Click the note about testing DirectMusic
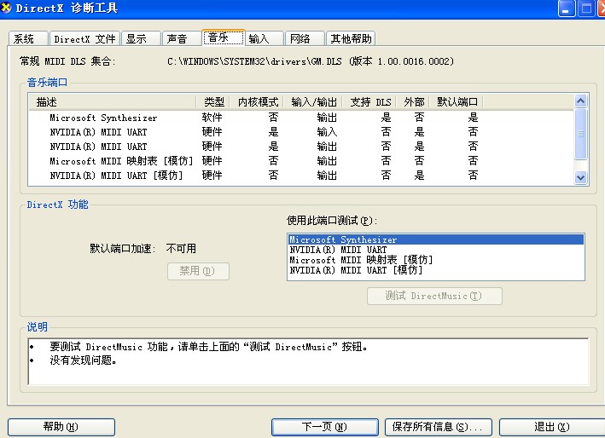 [x=208, y=347]
